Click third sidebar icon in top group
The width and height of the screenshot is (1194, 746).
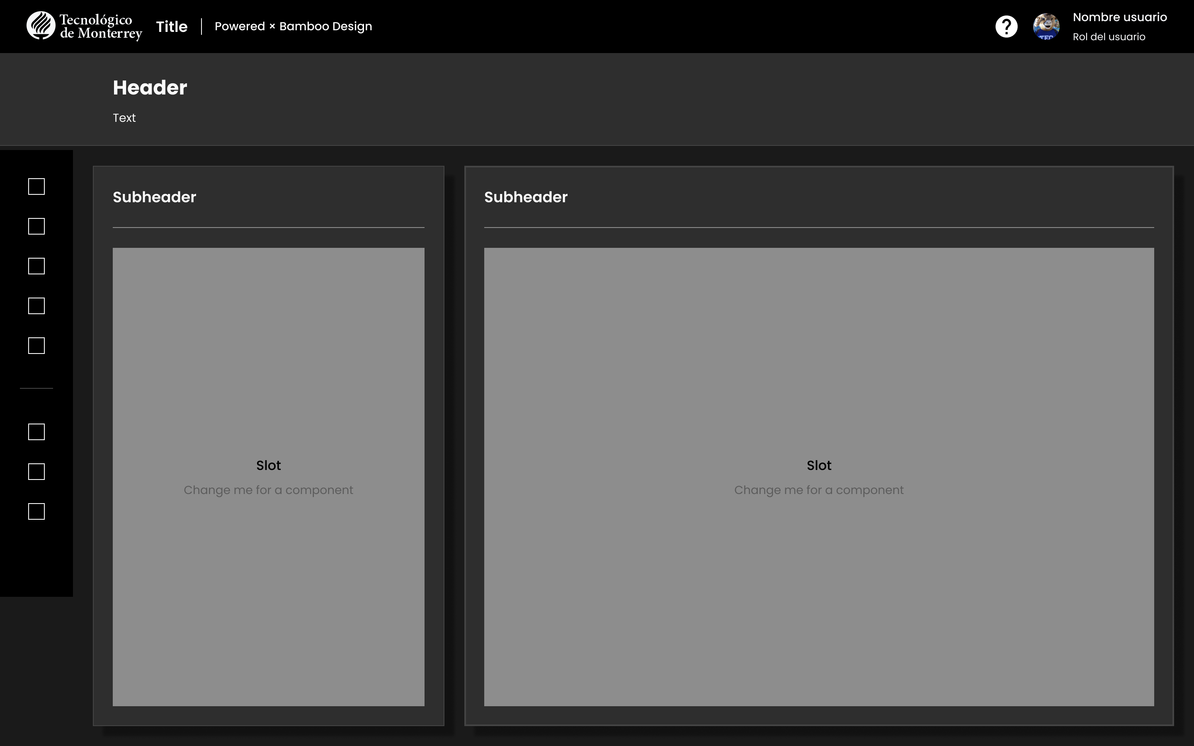pos(36,266)
